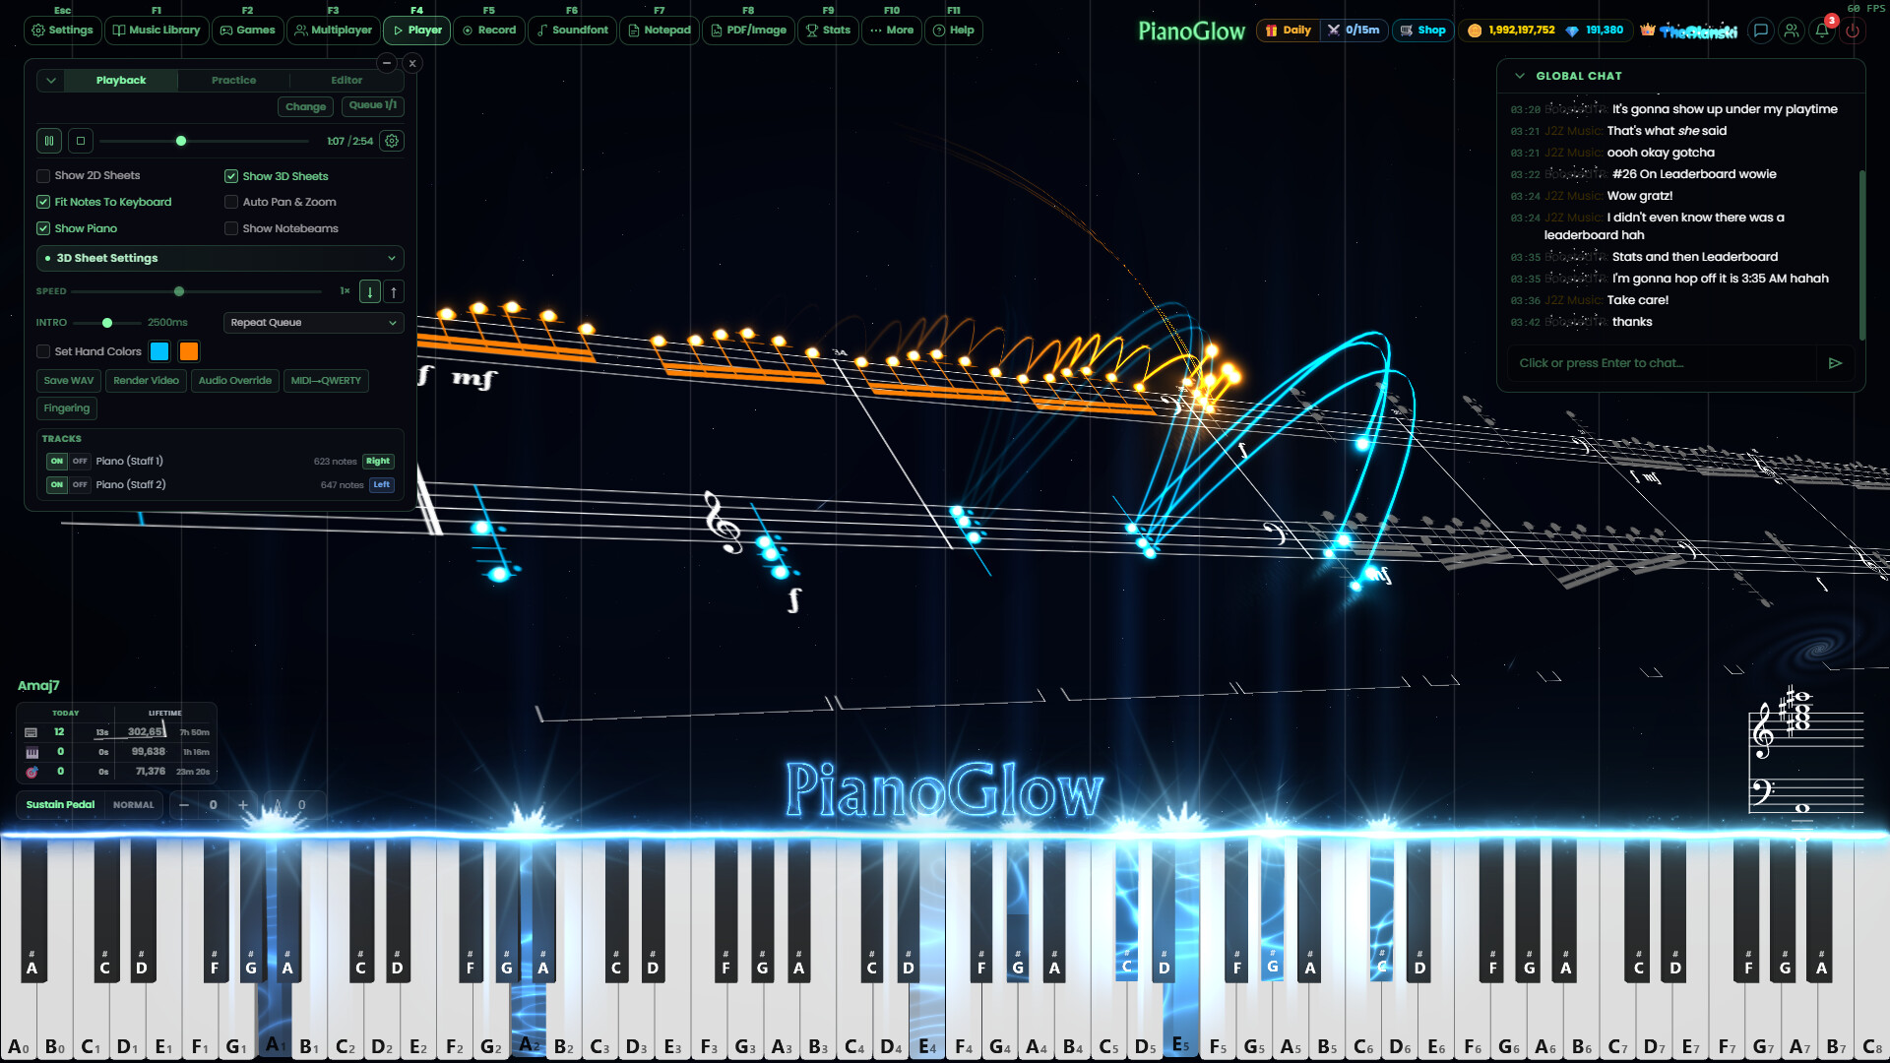The width and height of the screenshot is (1890, 1063).
Task: Turn OFF Piano (Staff 1) track
Action: click(x=80, y=461)
